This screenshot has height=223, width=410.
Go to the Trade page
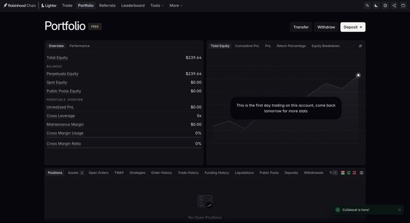[x=67, y=5]
